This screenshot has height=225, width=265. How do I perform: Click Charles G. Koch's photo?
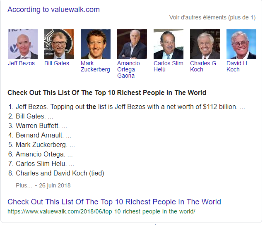pyautogui.click(x=205, y=44)
